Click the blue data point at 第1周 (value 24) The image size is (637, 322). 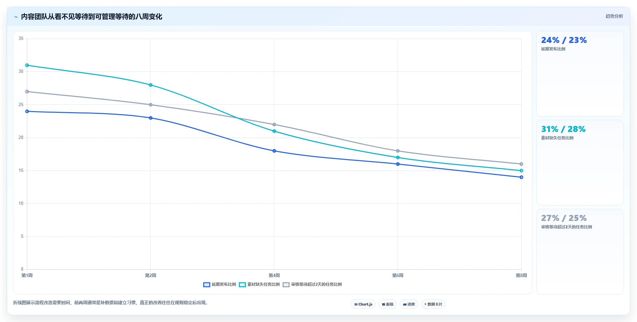[27, 111]
